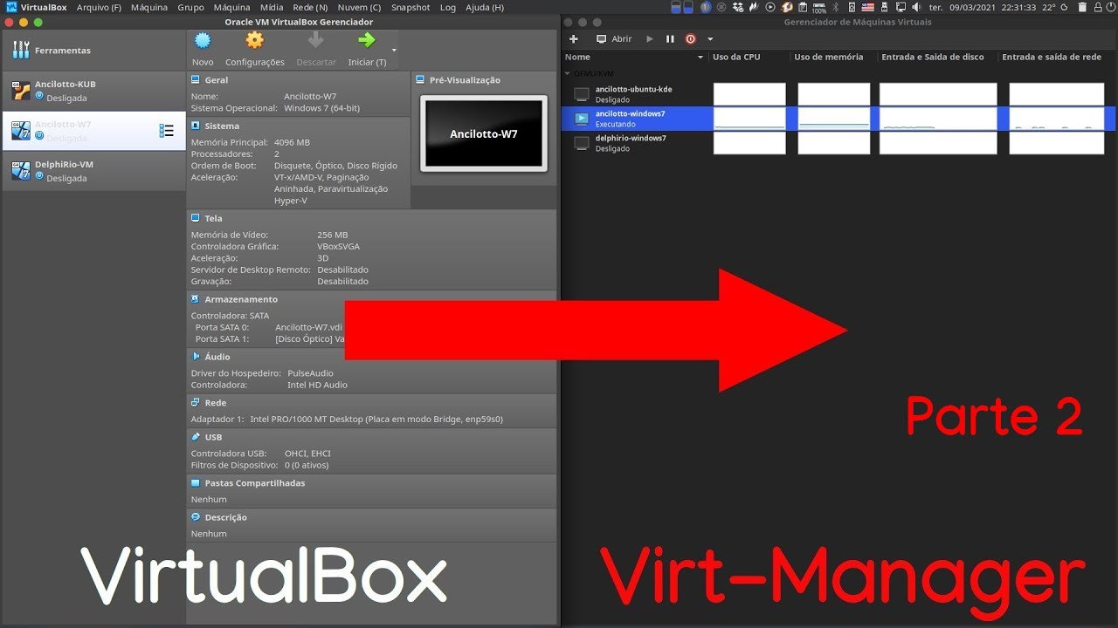Open the Arquivo (F) menu
Viewport: 1118px width, 628px height.
coord(99,7)
